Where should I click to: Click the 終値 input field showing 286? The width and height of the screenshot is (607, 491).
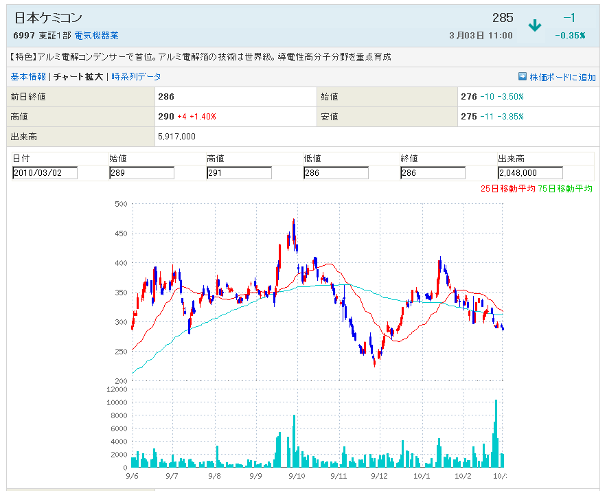pyautogui.click(x=433, y=172)
